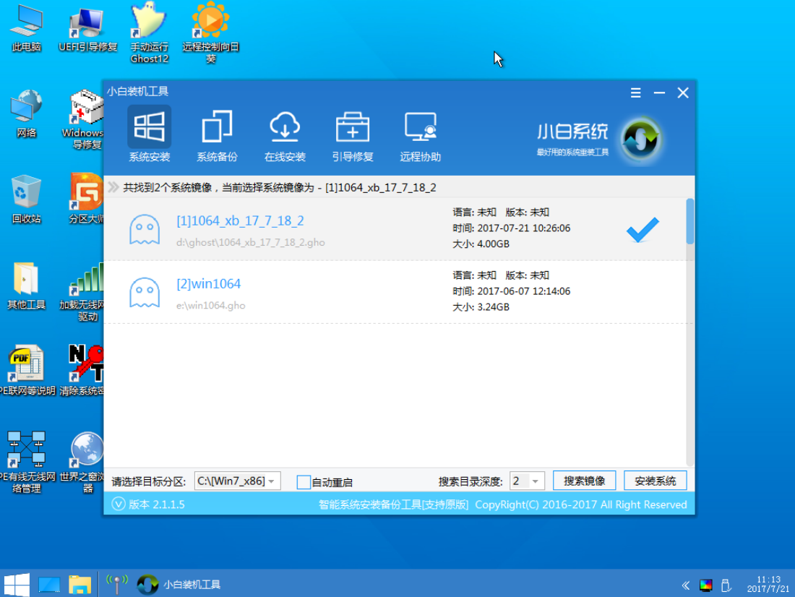
Task: Open 网络 desktop icon
Action: (x=26, y=114)
